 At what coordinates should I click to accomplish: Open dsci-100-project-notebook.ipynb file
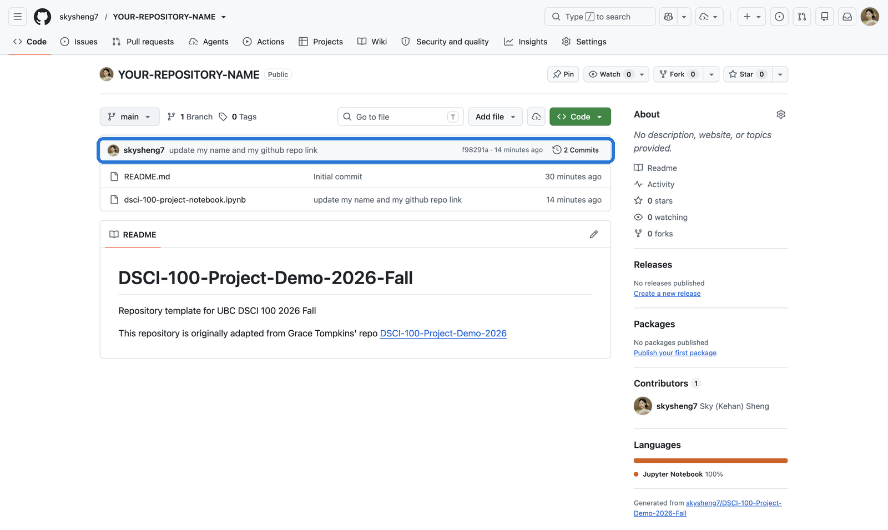185,200
